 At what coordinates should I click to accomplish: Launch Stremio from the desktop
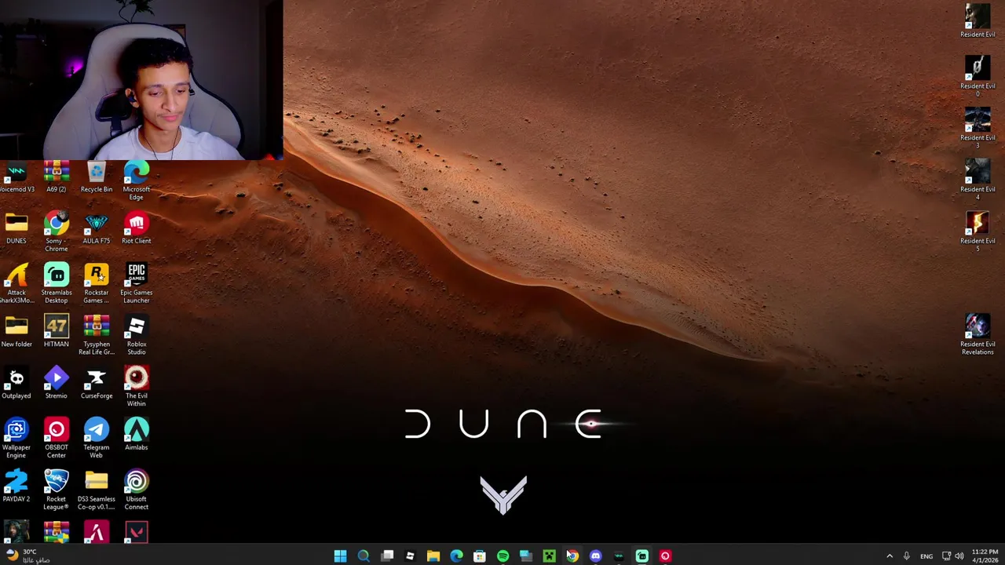pyautogui.click(x=57, y=384)
